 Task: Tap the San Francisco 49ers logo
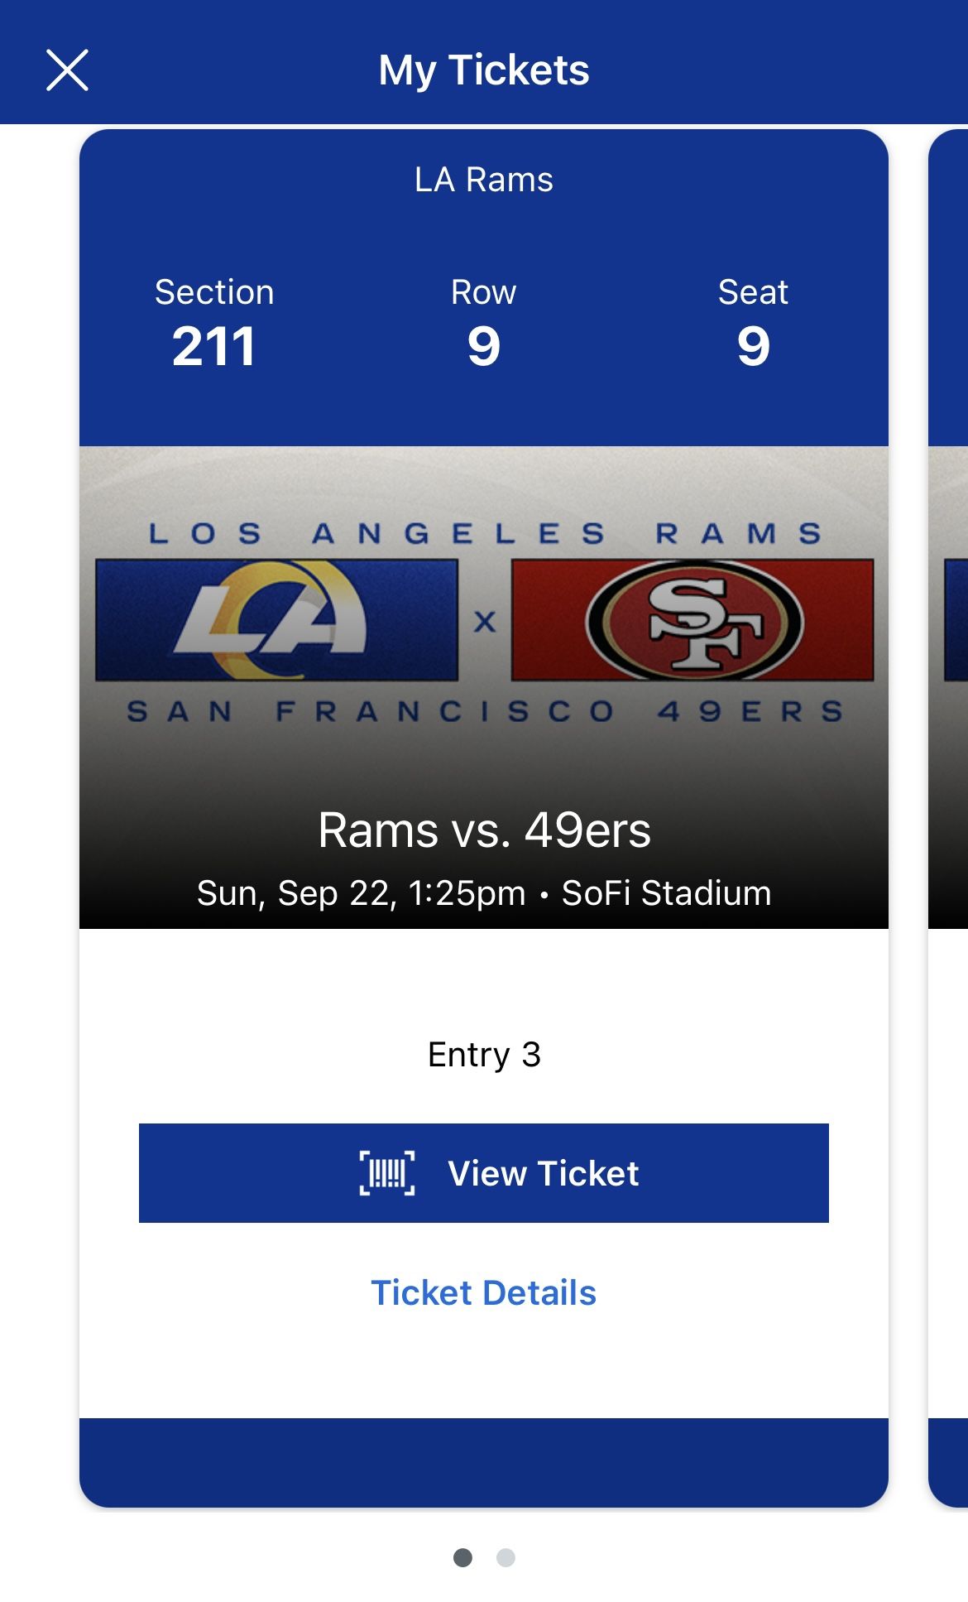tap(693, 621)
